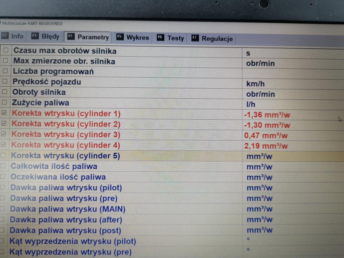Tick the Zużycie paliwa checkbox

4,102
